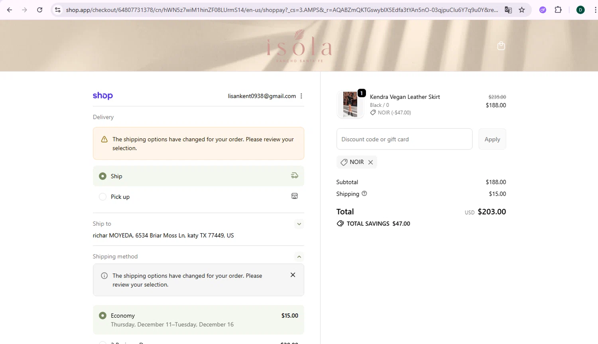Click the Black / 0 variant text
Screen dimensions: 598x344
point(380,105)
